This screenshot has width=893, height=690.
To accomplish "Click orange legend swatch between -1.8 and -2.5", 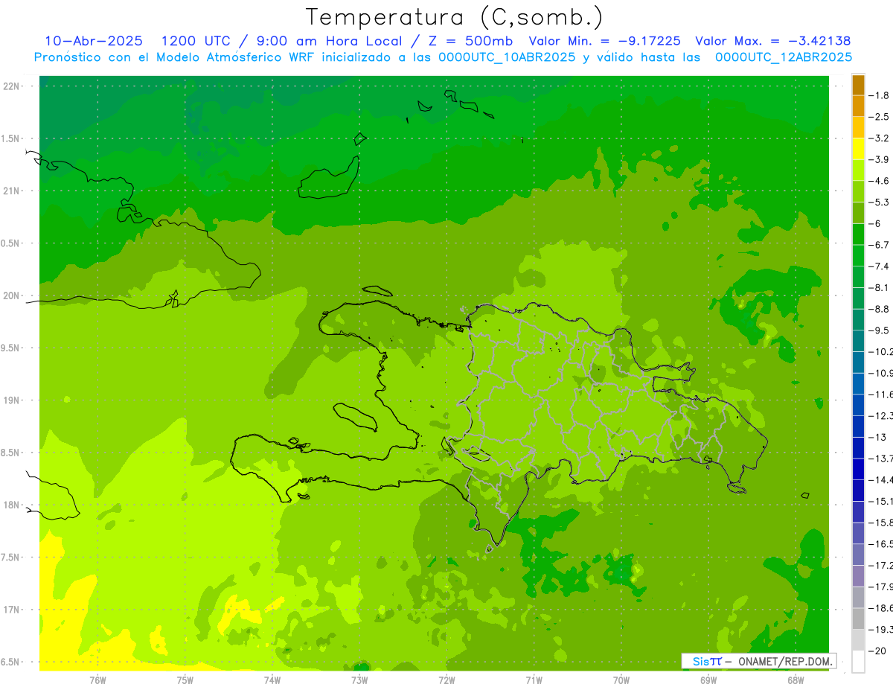I will tap(858, 106).
